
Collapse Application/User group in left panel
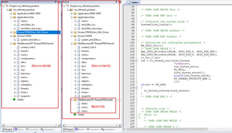point(11,17)
